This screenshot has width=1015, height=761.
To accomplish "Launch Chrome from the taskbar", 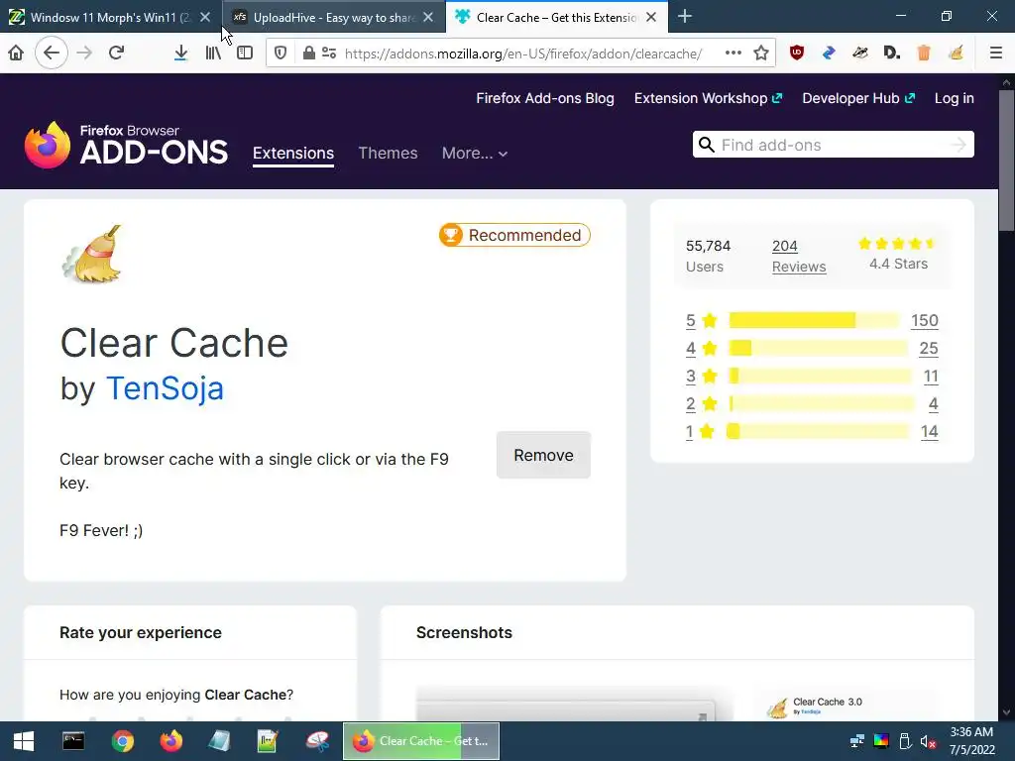I will click(x=122, y=741).
